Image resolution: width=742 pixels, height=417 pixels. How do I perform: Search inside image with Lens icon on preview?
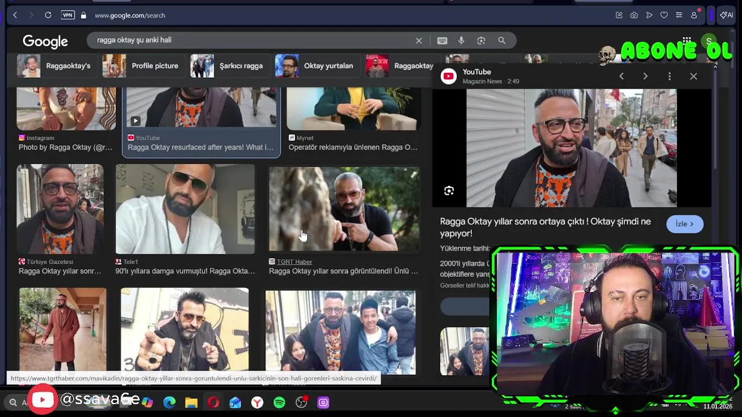coord(449,191)
